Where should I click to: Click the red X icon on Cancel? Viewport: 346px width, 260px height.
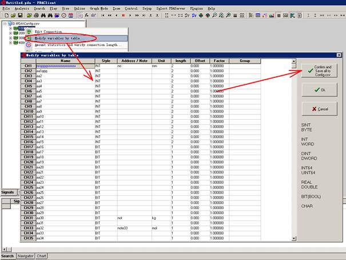tap(315, 109)
